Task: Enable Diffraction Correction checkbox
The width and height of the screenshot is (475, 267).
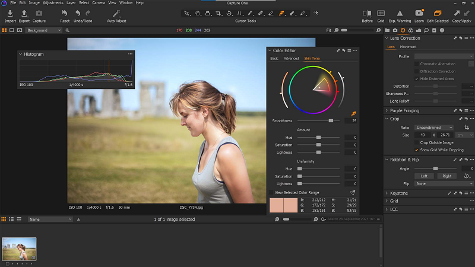Action: point(417,71)
